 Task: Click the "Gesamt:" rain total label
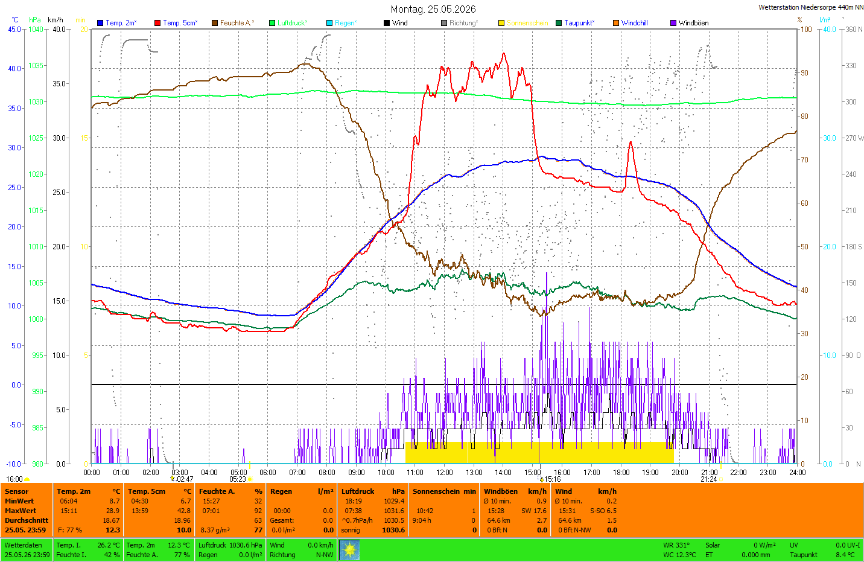pos(282,520)
